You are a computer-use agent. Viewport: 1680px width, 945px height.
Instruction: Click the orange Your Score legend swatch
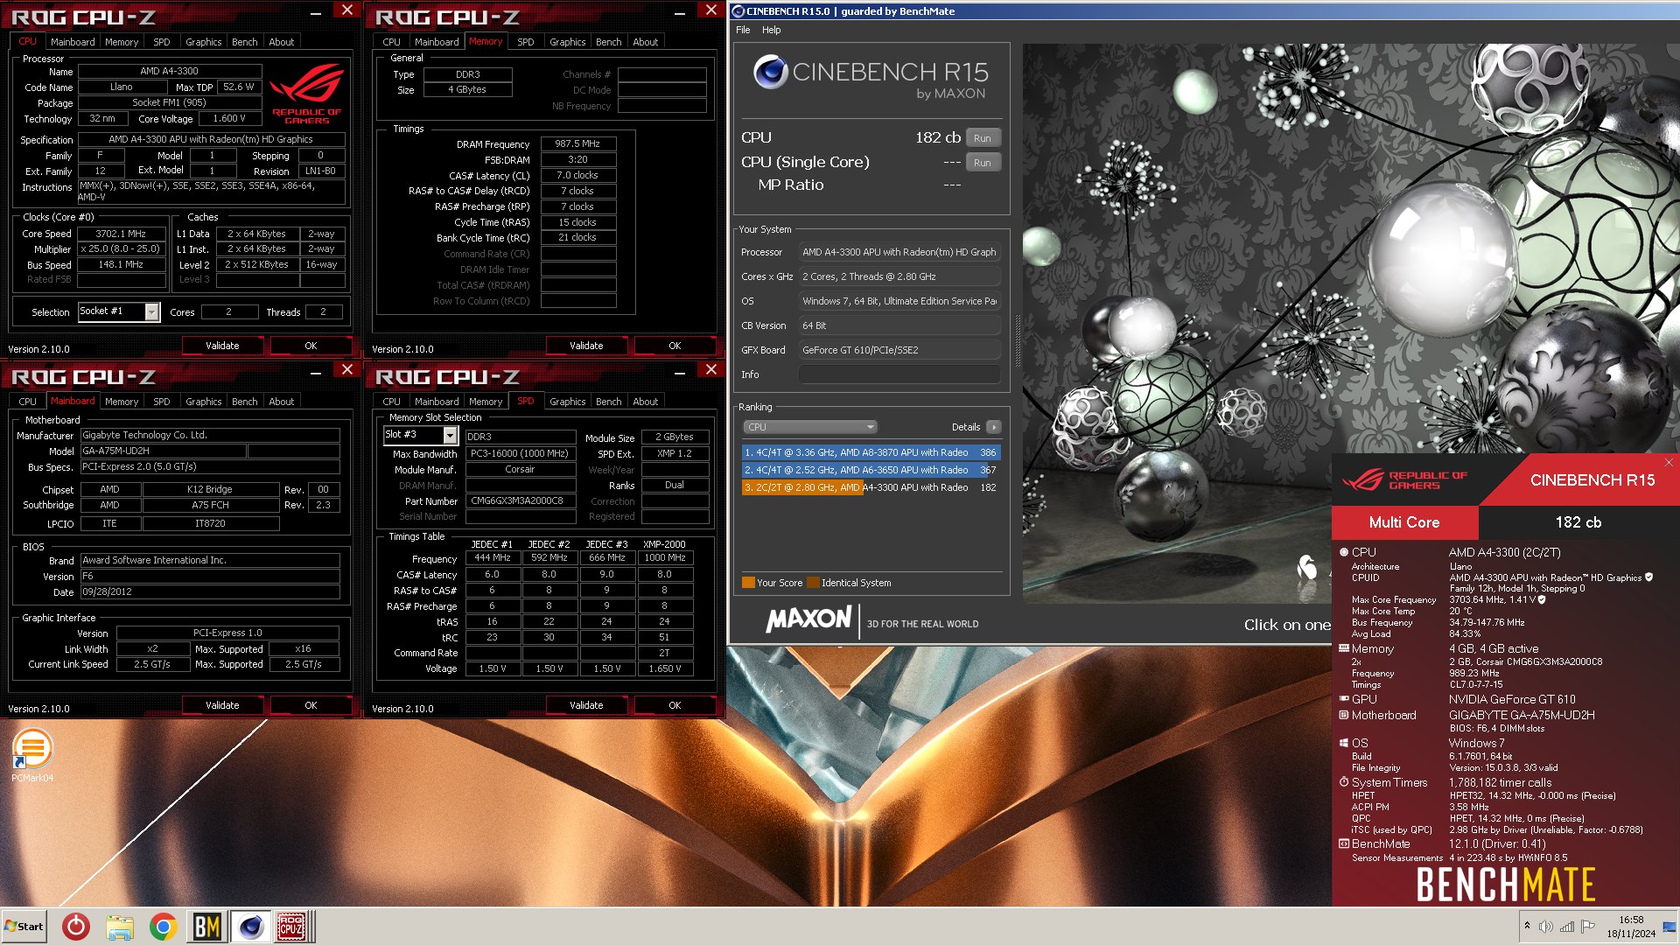(748, 583)
